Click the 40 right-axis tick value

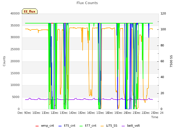(x=162, y=77)
